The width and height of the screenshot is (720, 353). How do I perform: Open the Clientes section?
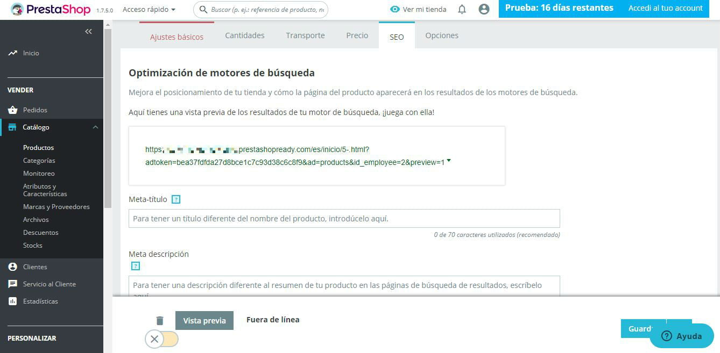click(x=34, y=266)
